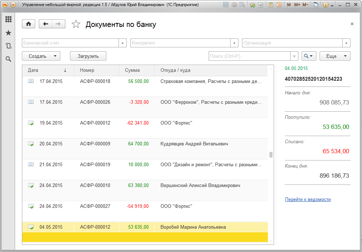The image size is (362, 252).
Task: Sort by the Сумма column header
Action: 132,70
